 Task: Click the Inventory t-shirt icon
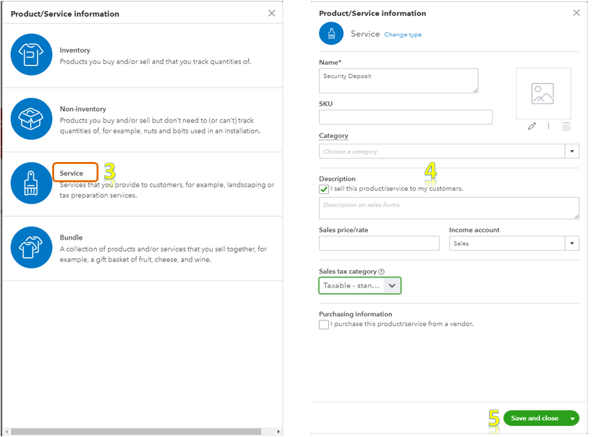pyautogui.click(x=31, y=55)
